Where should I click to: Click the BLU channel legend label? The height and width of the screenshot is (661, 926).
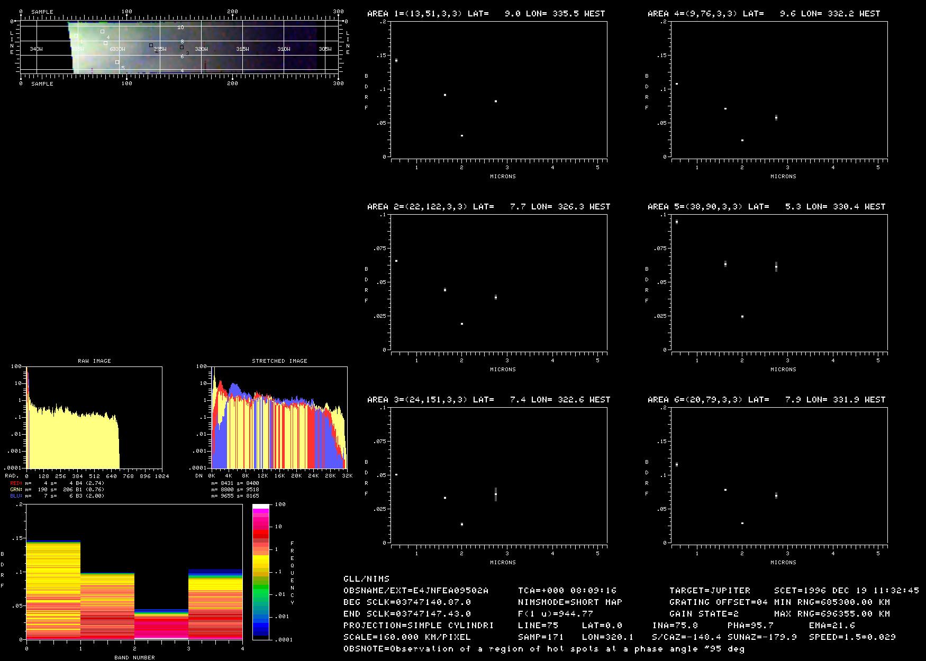pos(16,496)
